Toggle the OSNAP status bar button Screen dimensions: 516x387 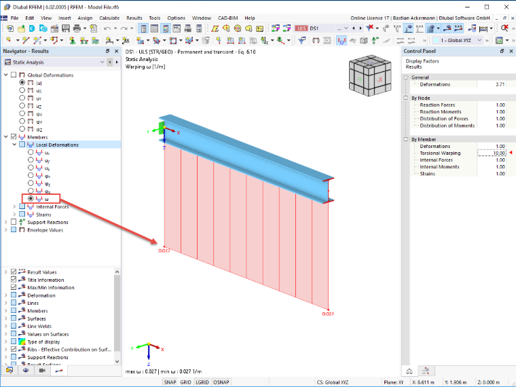point(221,382)
